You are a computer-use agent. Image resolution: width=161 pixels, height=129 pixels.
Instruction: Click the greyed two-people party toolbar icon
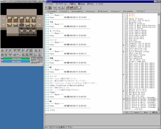55,8
